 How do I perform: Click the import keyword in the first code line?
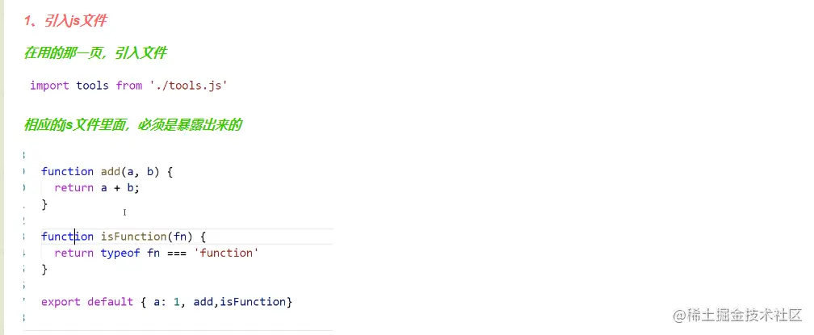tap(49, 85)
